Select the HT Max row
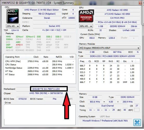This screenshot has width=144, height=130. (x=40, y=71)
